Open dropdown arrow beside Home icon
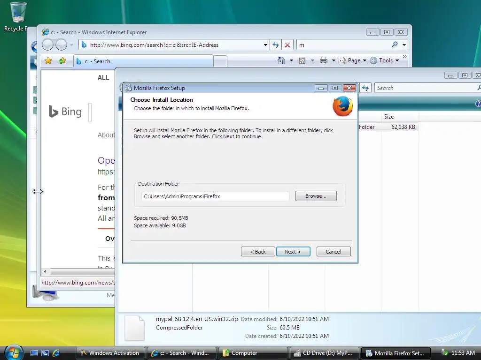 point(291,60)
